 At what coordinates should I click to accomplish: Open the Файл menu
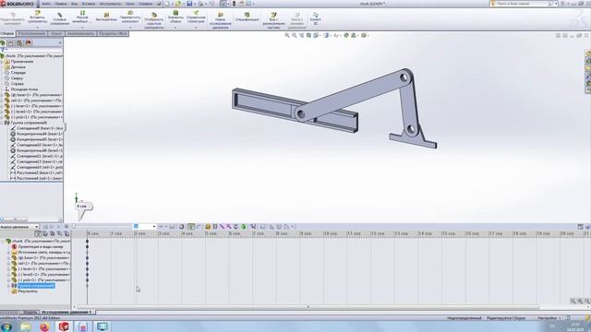(x=46, y=4)
